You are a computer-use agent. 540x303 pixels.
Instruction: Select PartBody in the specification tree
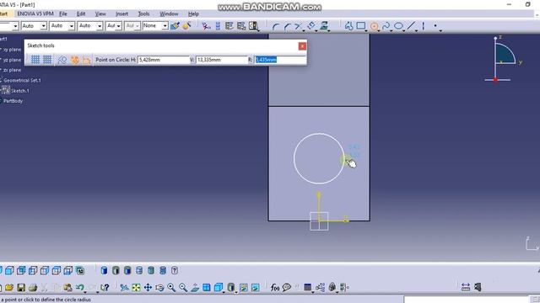[13, 101]
